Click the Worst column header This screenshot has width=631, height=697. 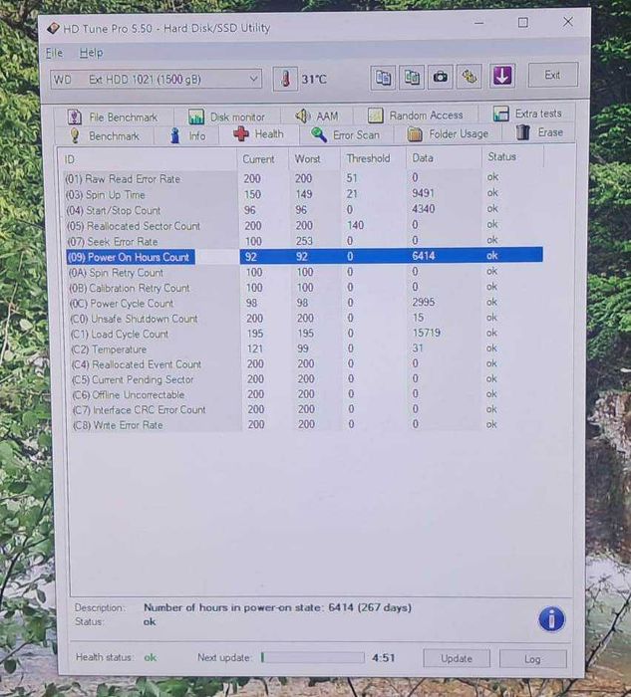(314, 158)
